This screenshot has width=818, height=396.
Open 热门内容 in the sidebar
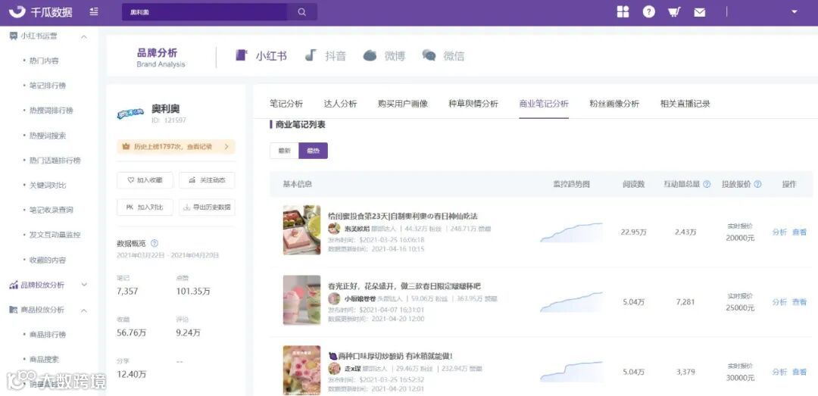(44, 61)
